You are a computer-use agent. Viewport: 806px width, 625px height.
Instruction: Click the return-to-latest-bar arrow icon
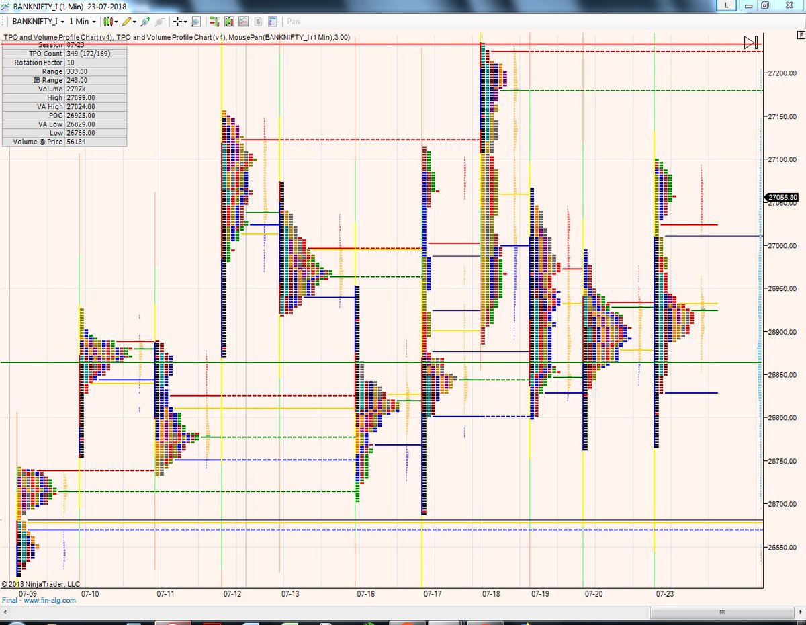click(x=751, y=42)
